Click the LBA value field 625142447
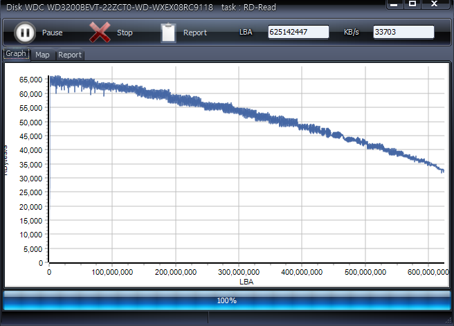This screenshot has height=326, width=454. click(298, 32)
